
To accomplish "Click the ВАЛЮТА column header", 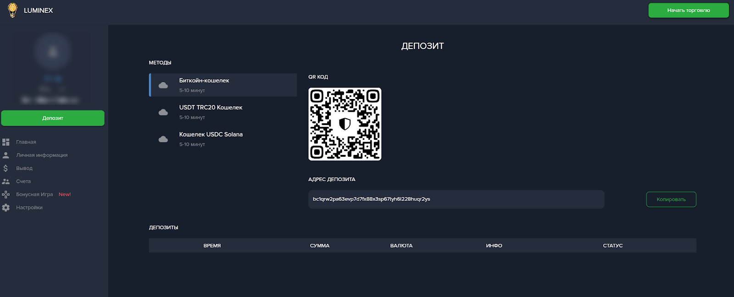I will coord(401,246).
